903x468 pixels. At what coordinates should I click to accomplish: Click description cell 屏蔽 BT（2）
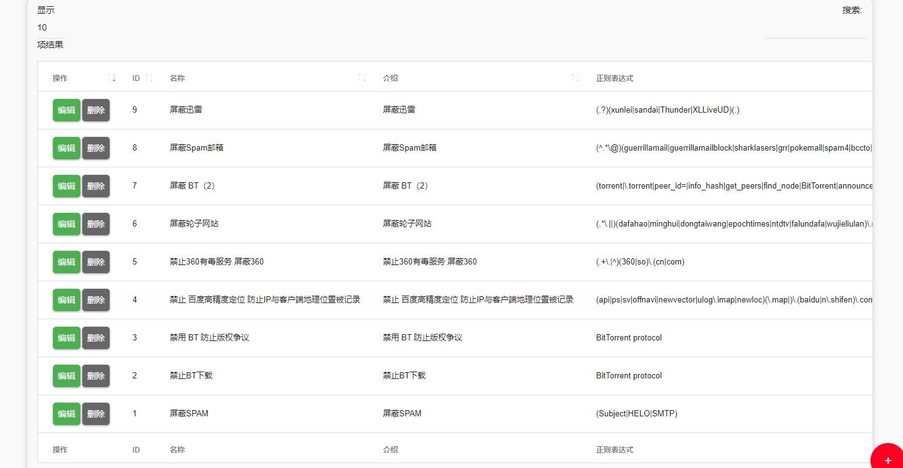(406, 185)
